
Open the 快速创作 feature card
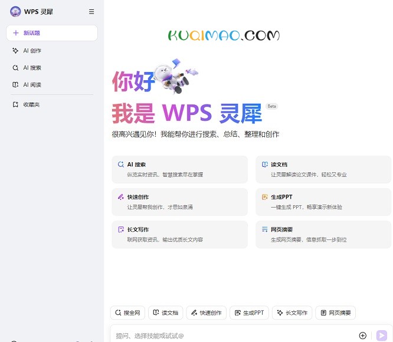click(180, 202)
